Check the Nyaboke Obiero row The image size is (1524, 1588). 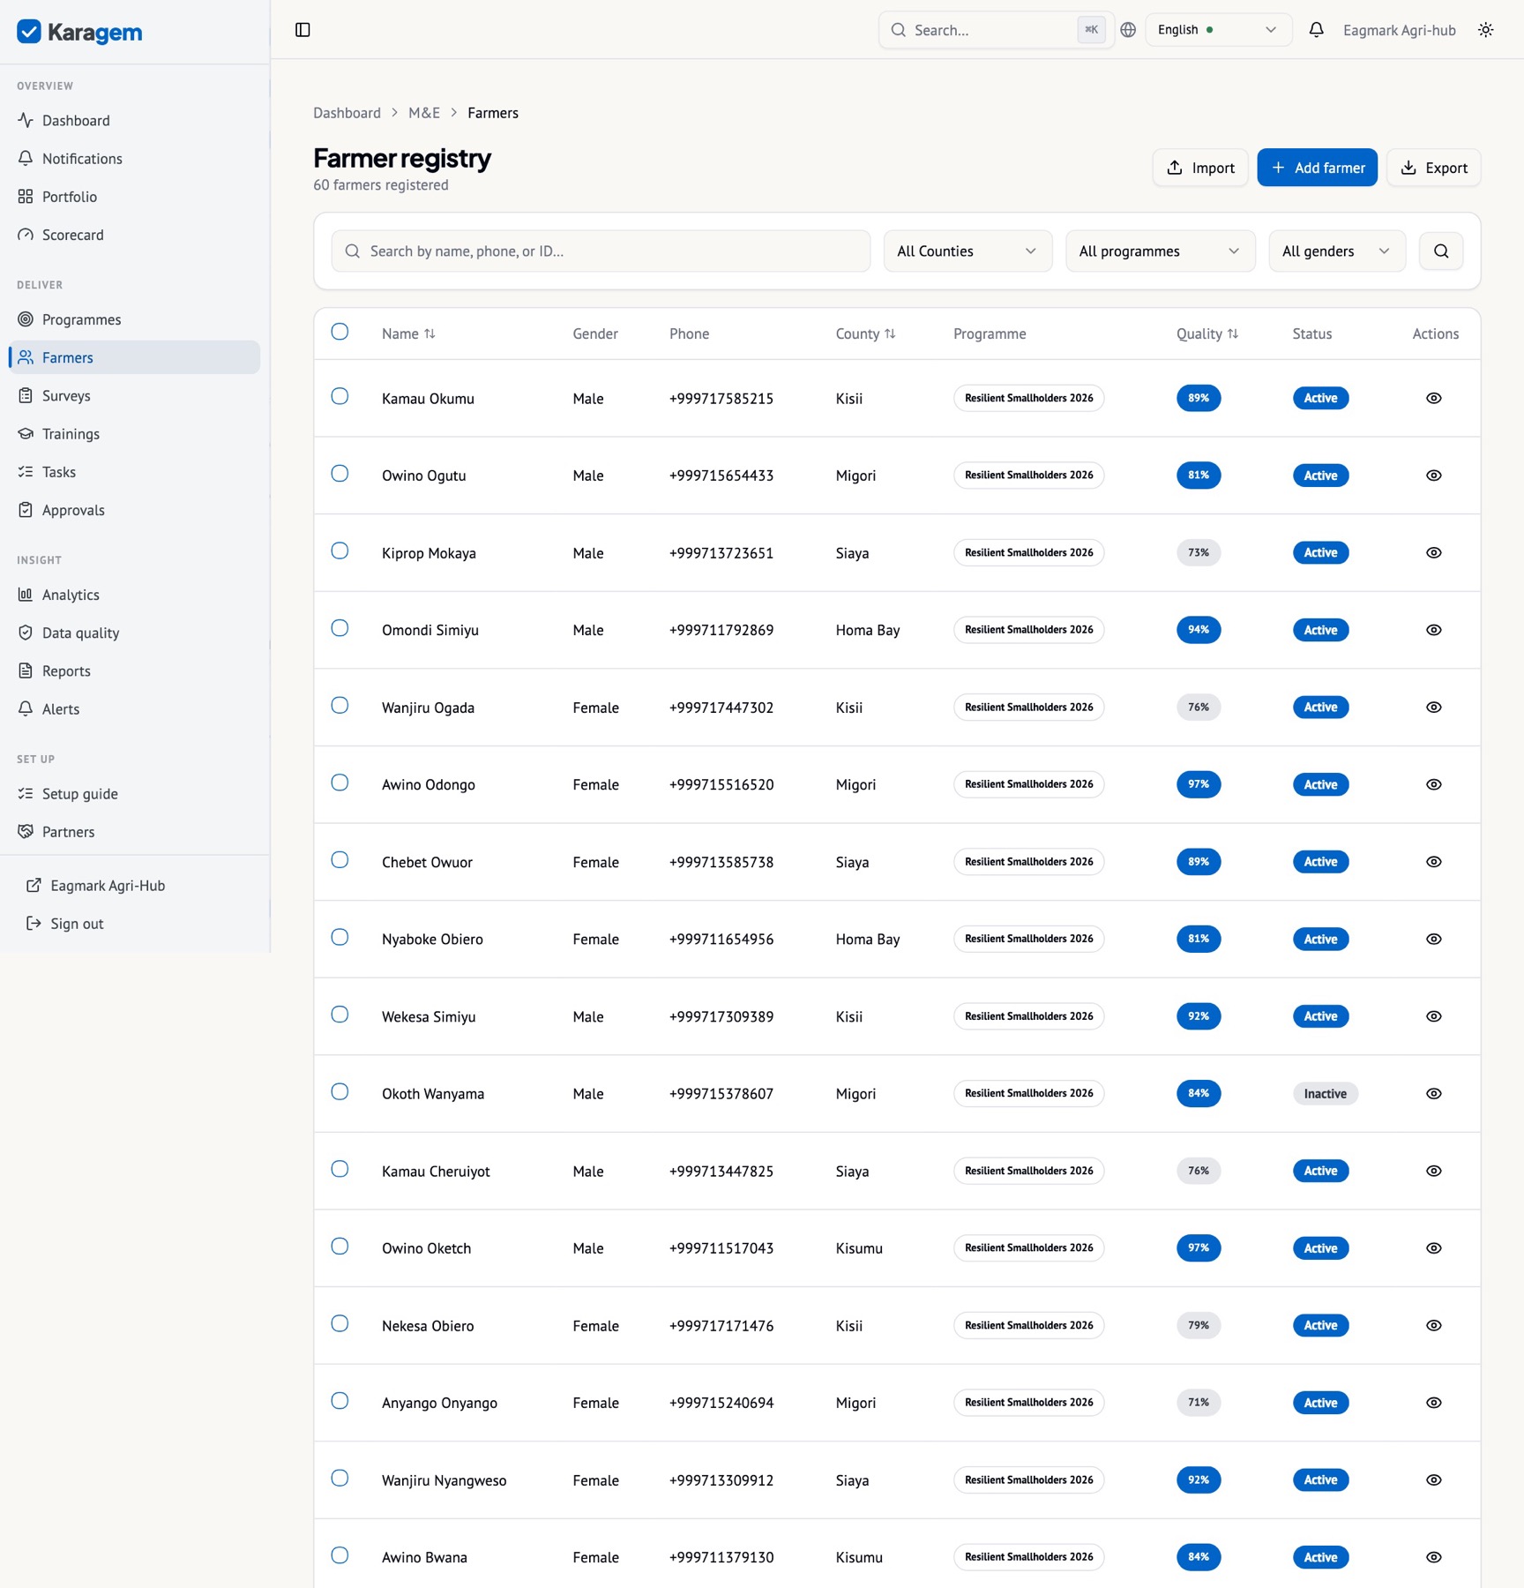(340, 937)
